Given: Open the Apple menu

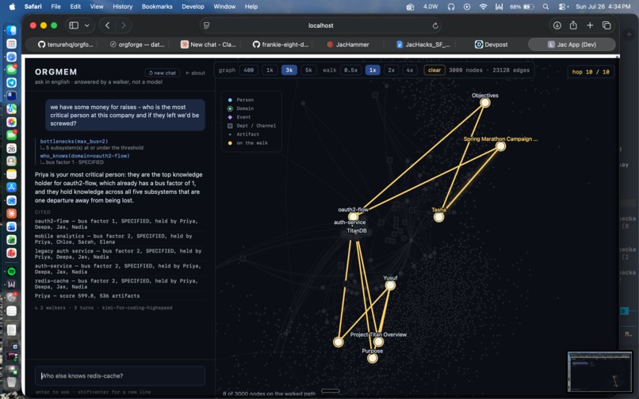Looking at the screenshot, I should [x=12, y=6].
